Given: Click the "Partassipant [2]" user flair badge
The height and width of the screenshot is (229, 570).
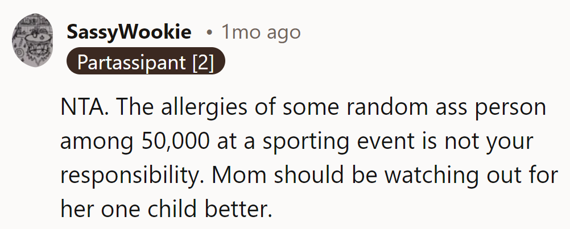Looking at the screenshot, I should coord(146,63).
